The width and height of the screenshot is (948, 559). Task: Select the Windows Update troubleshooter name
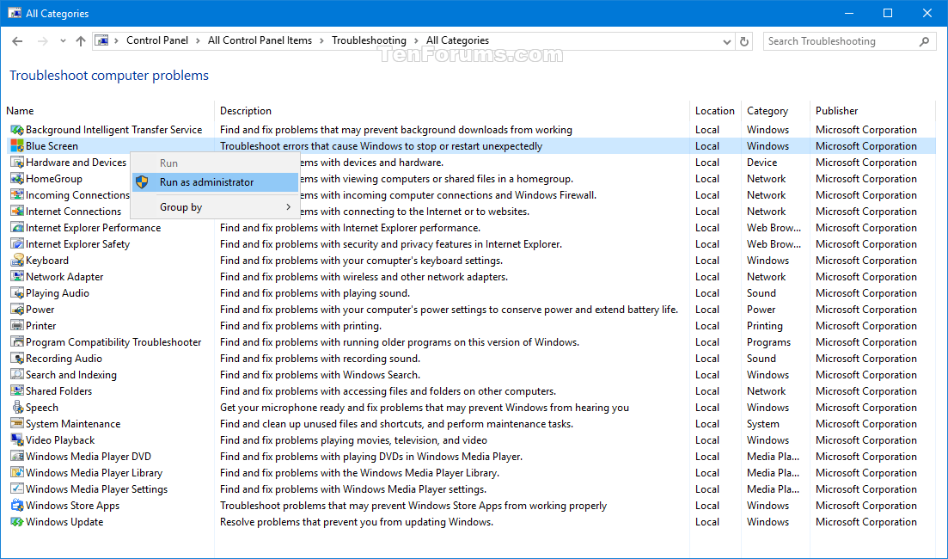coord(64,521)
